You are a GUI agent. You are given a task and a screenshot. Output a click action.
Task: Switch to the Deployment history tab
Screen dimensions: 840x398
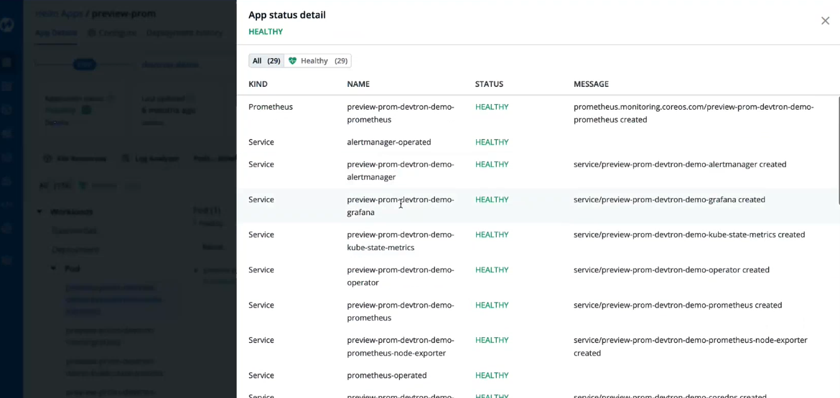(x=185, y=33)
